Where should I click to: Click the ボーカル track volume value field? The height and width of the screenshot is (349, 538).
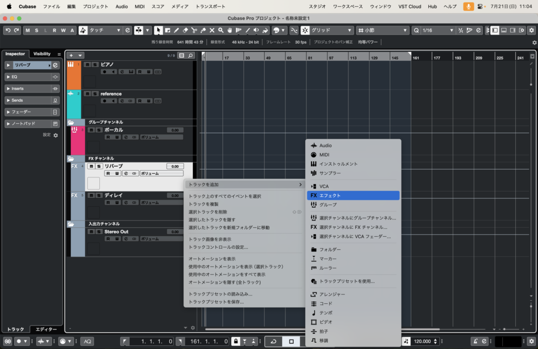tap(174, 130)
